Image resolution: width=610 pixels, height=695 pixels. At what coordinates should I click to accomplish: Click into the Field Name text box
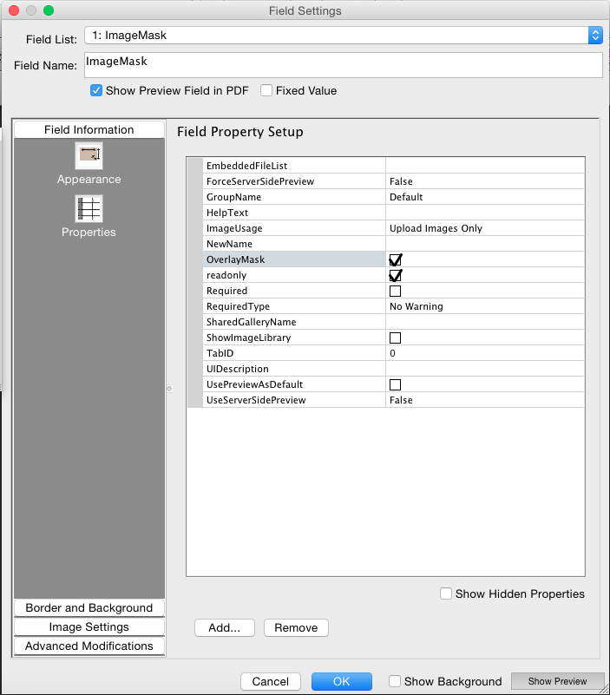[343, 65]
